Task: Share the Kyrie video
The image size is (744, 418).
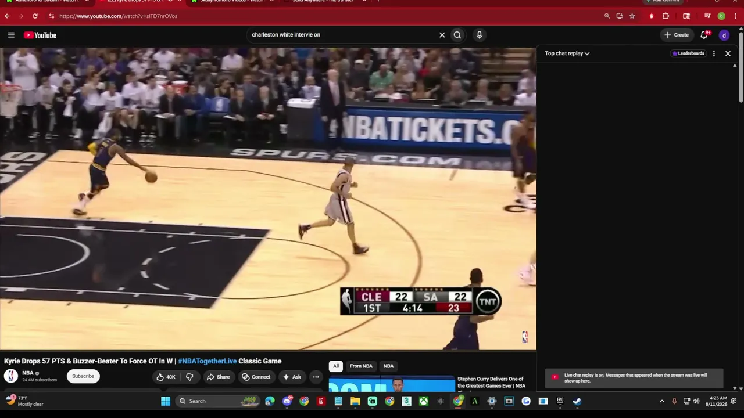Action: [218, 377]
